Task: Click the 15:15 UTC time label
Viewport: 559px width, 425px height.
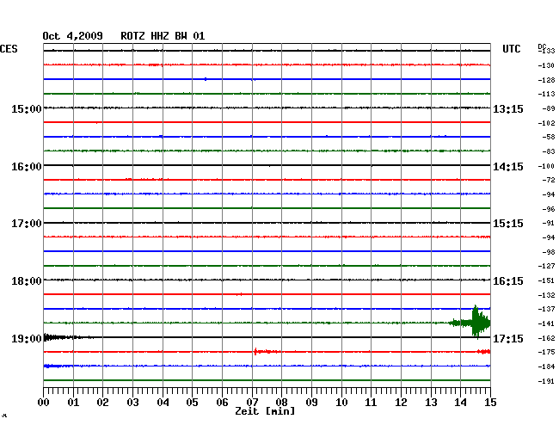Action: pos(508,224)
